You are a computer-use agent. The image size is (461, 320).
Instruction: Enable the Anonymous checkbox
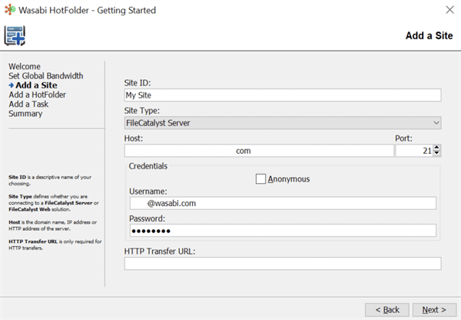(260, 178)
